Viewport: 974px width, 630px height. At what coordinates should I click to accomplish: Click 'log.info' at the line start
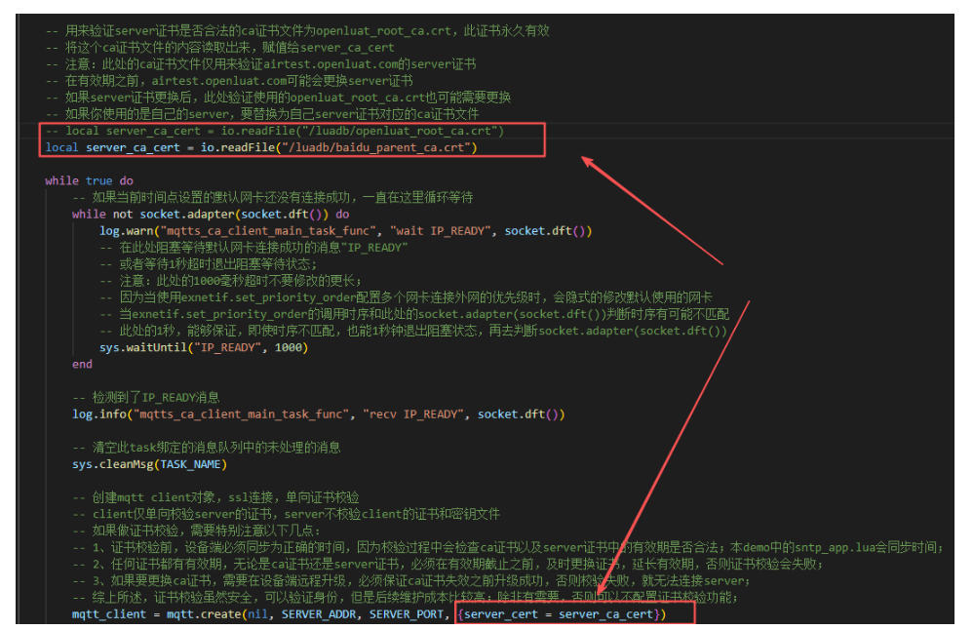tap(99, 414)
